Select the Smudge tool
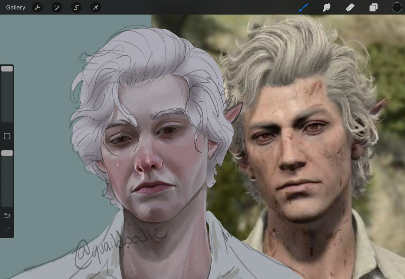 pos(326,7)
